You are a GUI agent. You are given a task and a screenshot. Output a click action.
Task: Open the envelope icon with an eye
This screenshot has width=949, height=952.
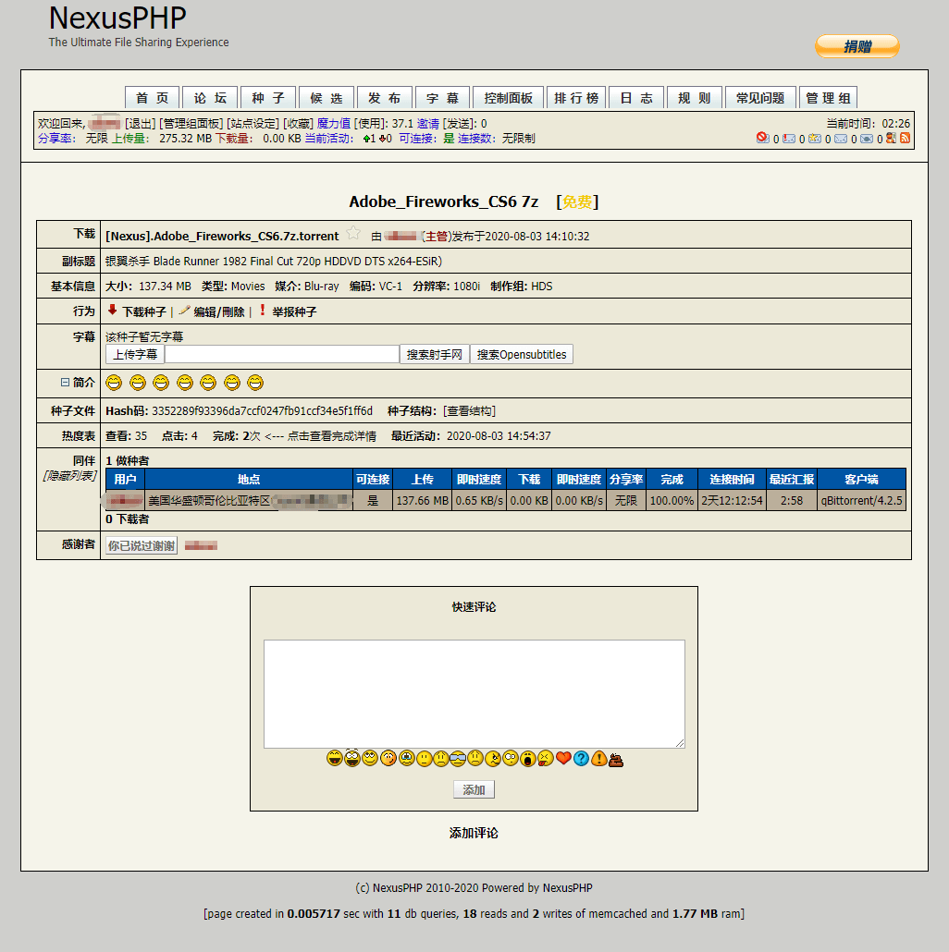(x=867, y=139)
